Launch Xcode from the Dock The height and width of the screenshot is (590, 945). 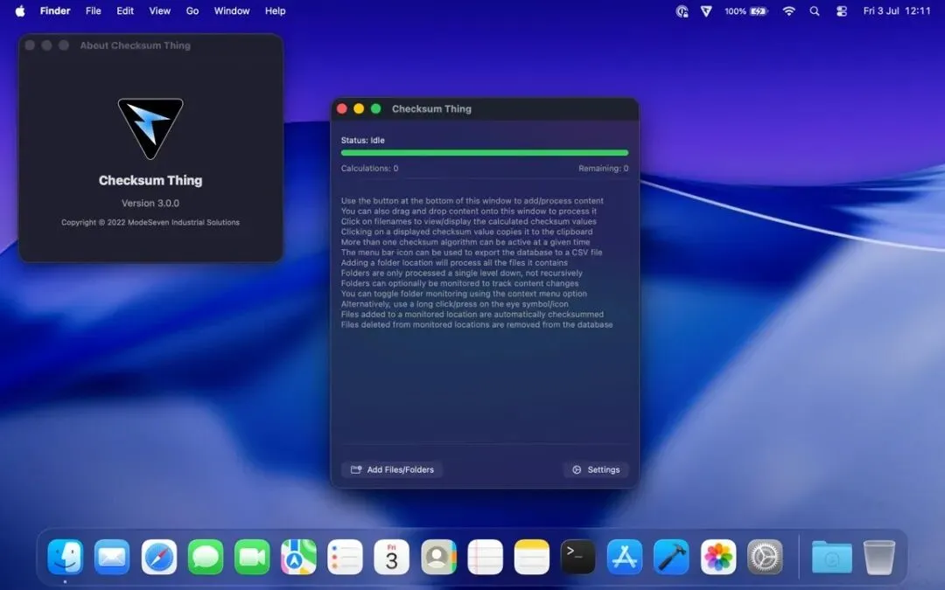coord(671,557)
